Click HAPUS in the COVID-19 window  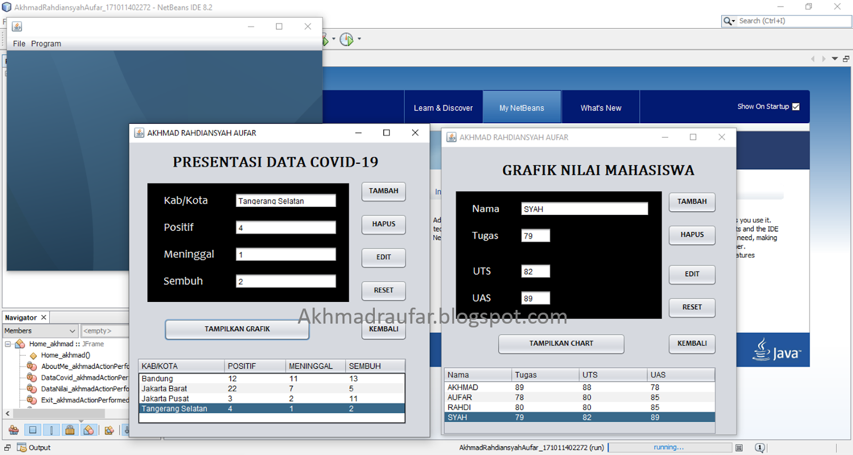(x=384, y=224)
